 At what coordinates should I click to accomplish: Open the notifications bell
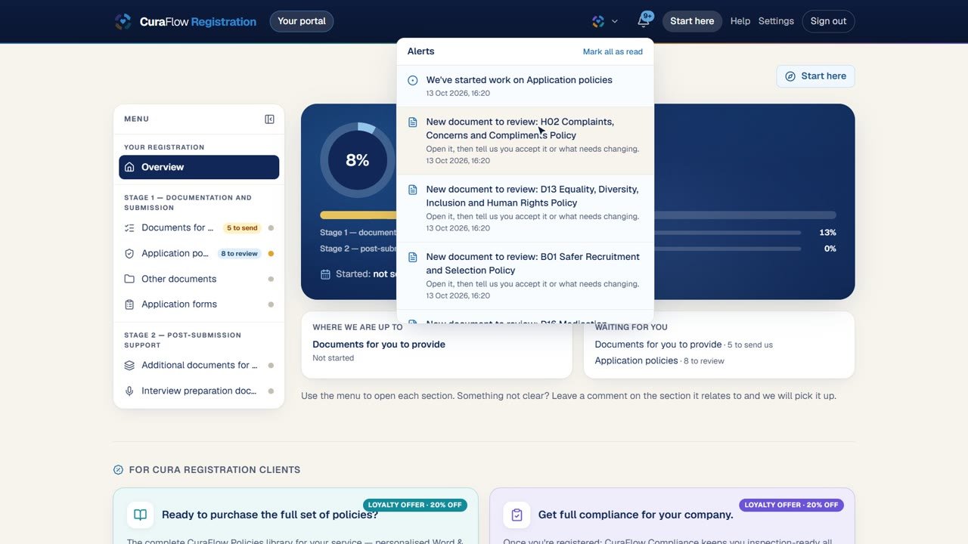click(x=644, y=21)
